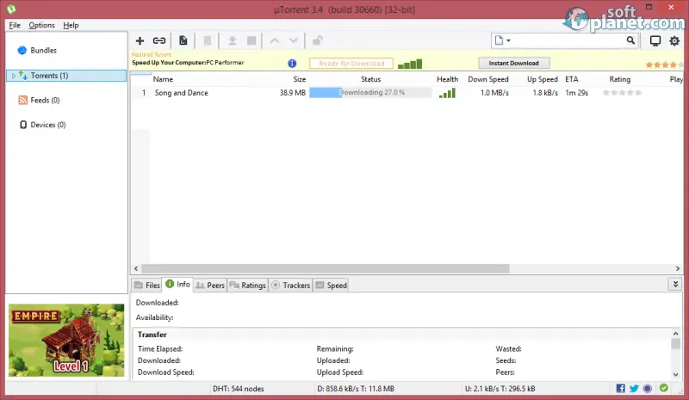Click the U: 2.1 kB/s status entry

[500, 389]
